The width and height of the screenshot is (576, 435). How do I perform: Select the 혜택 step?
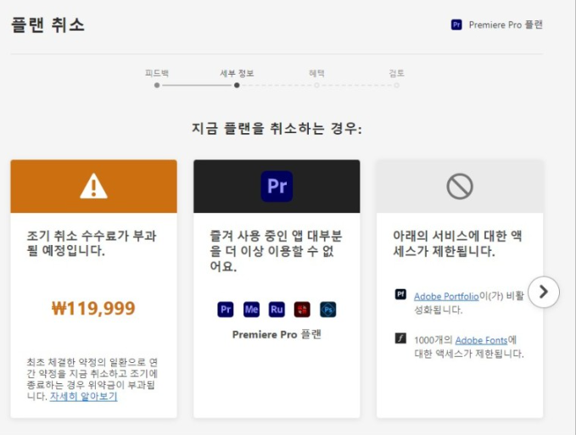click(x=316, y=73)
